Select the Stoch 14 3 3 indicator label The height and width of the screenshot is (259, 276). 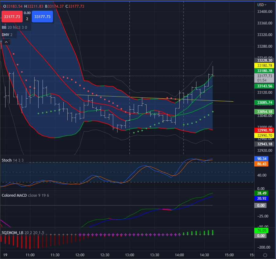tap(13, 160)
